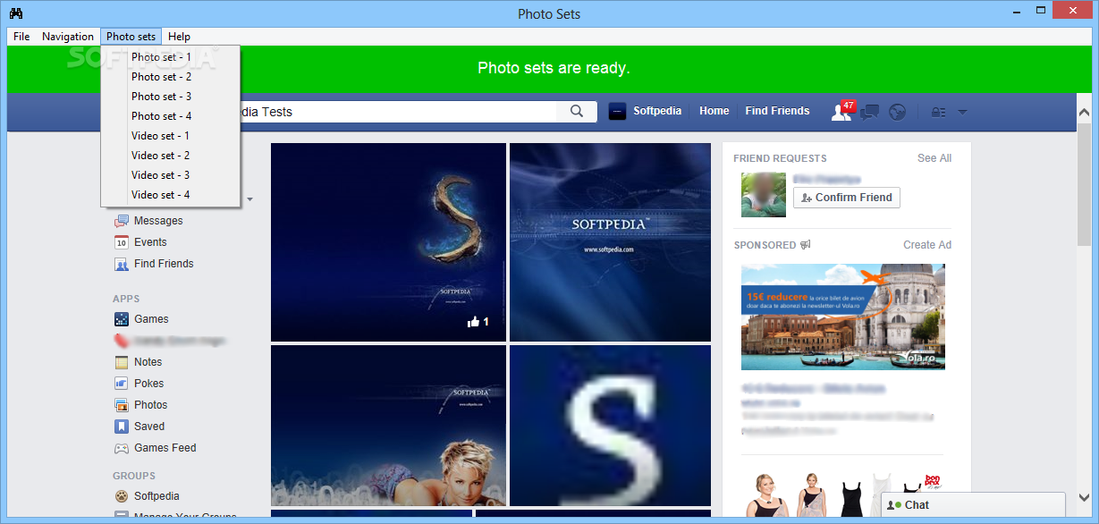Open Games in the APPS list
Viewport: 1099px width, 524px height.
tap(151, 319)
